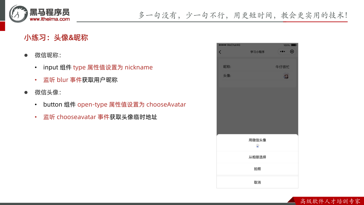The height and width of the screenshot is (205, 364).
Task: Click the 学习小程序 page title
Action: coord(257,52)
